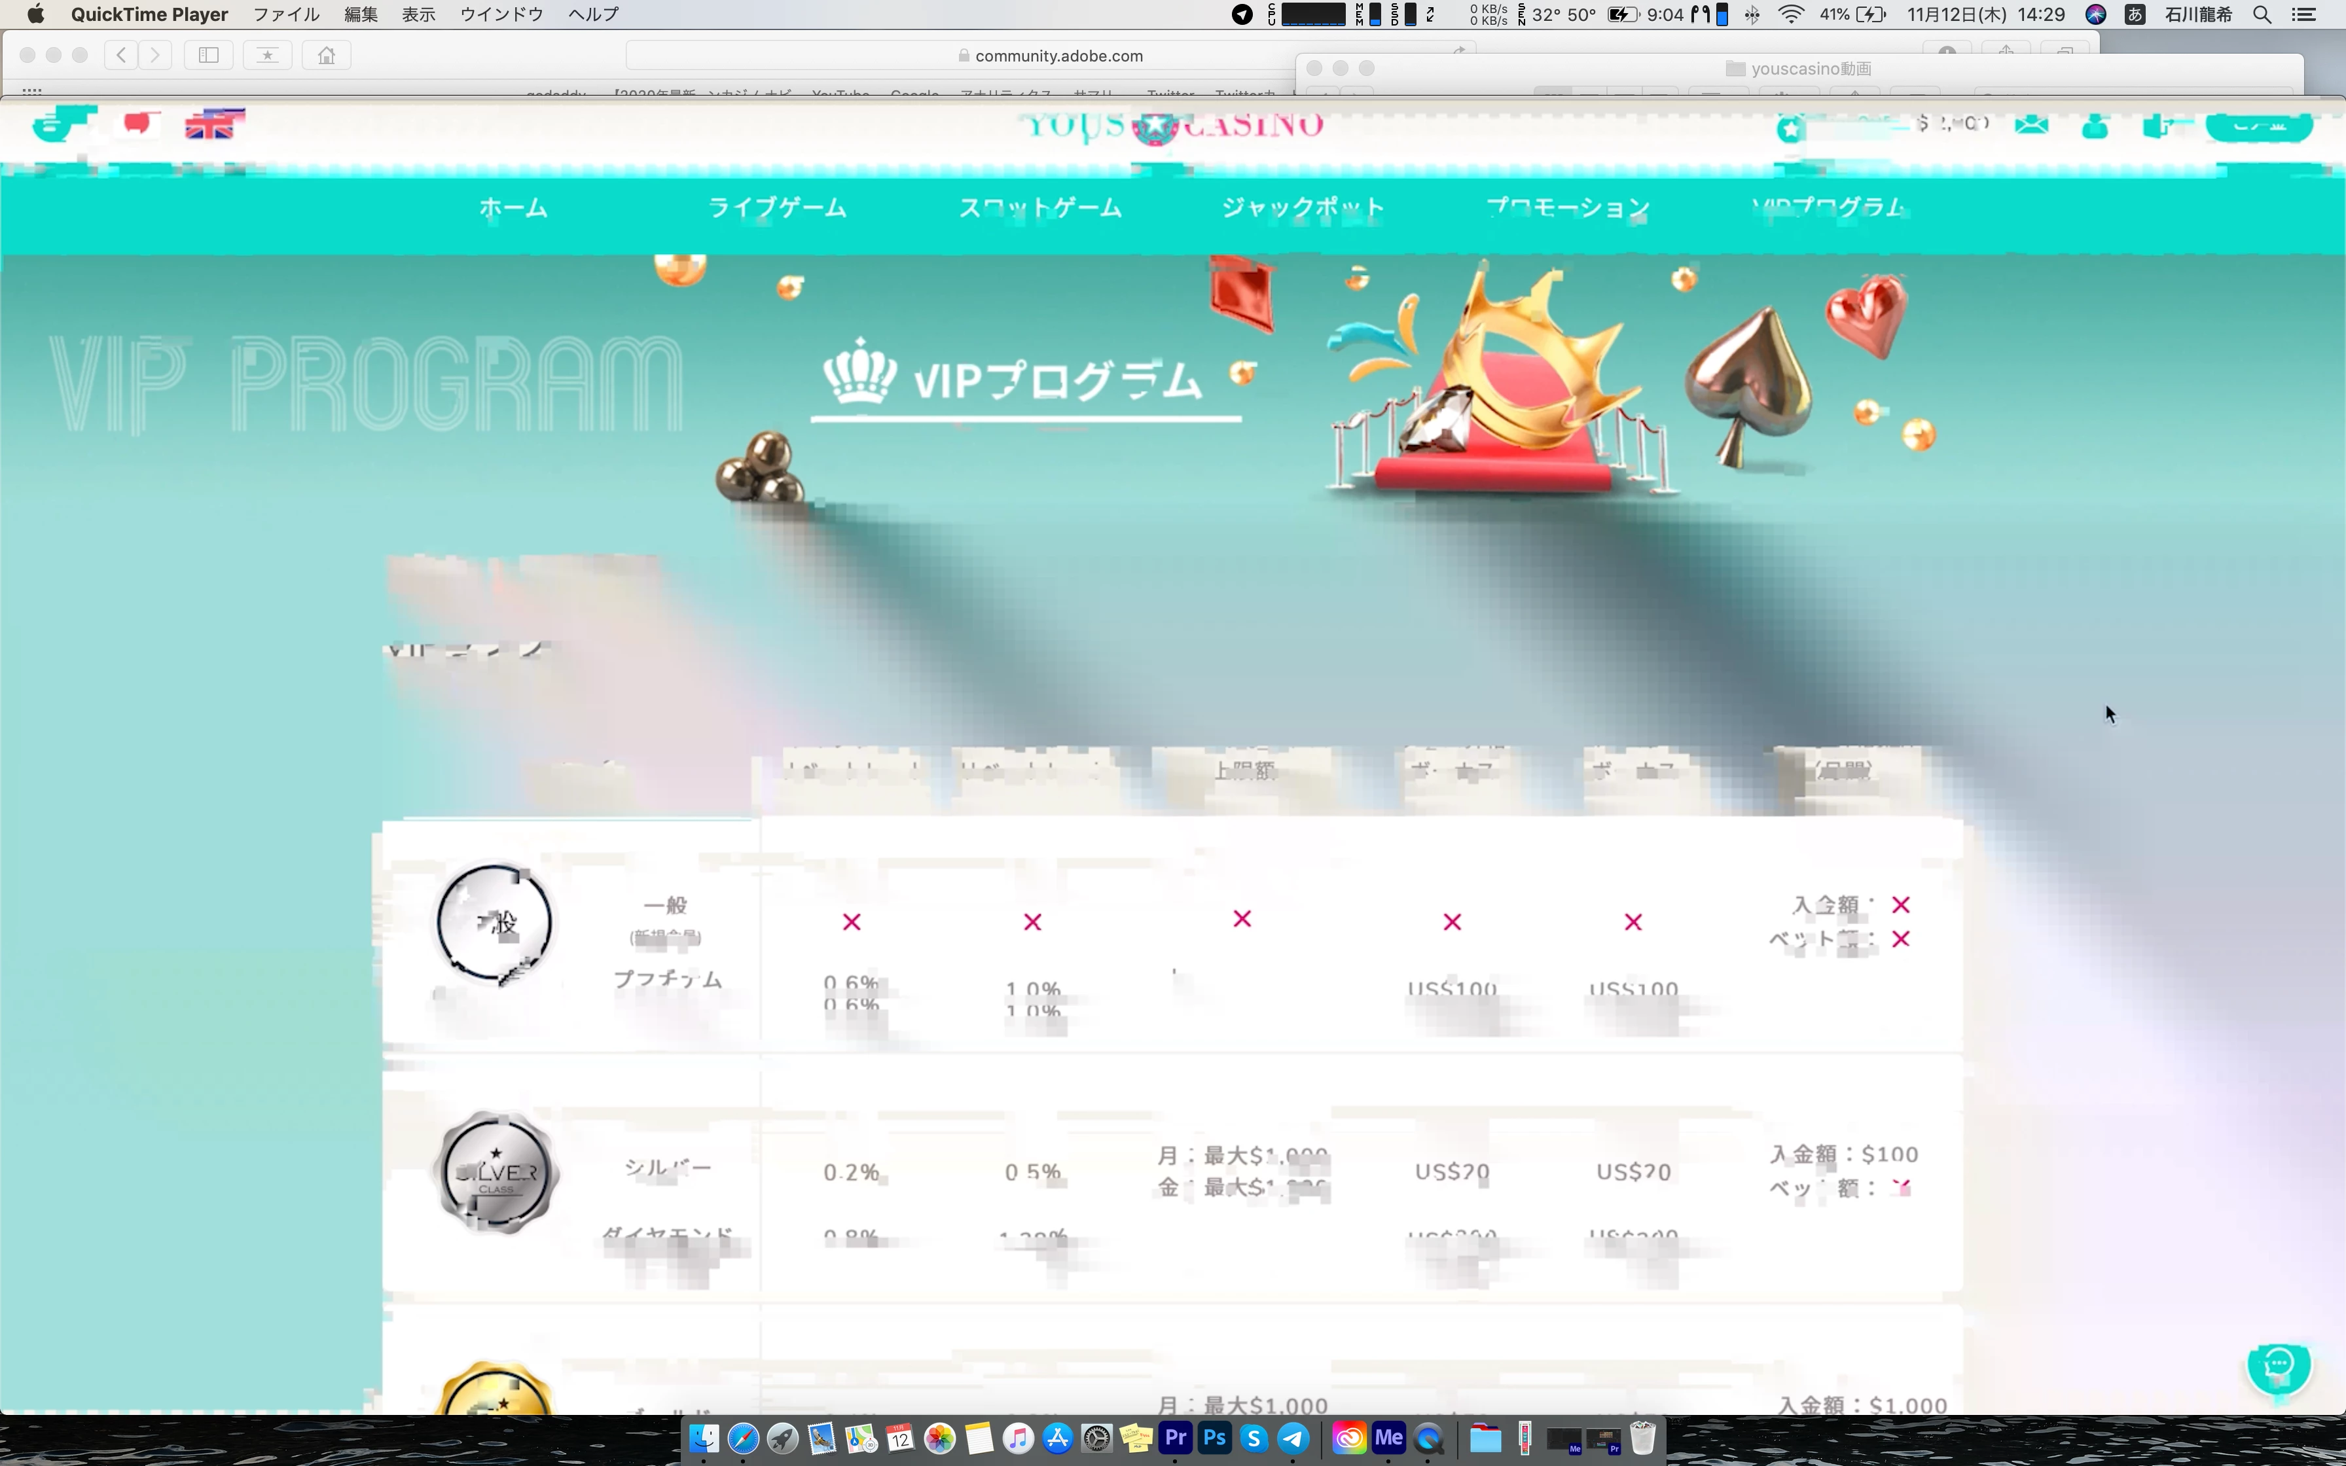Open Premiere Pro from the dock

tap(1175, 1438)
